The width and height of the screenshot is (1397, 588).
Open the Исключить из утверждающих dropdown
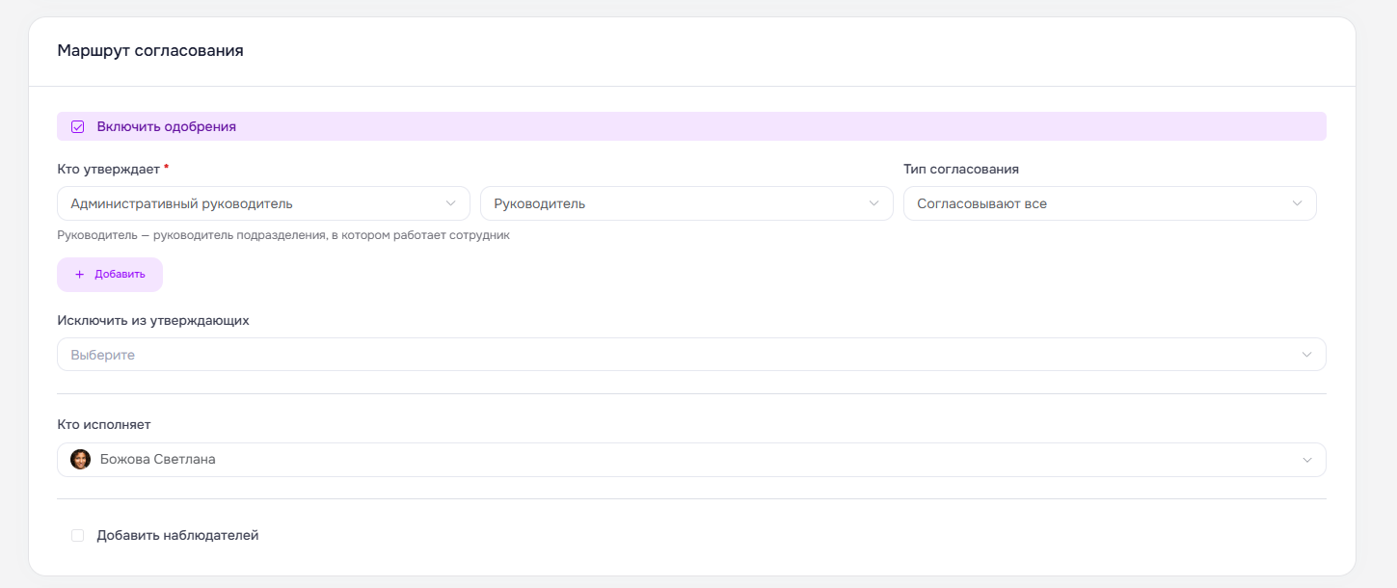pos(691,354)
